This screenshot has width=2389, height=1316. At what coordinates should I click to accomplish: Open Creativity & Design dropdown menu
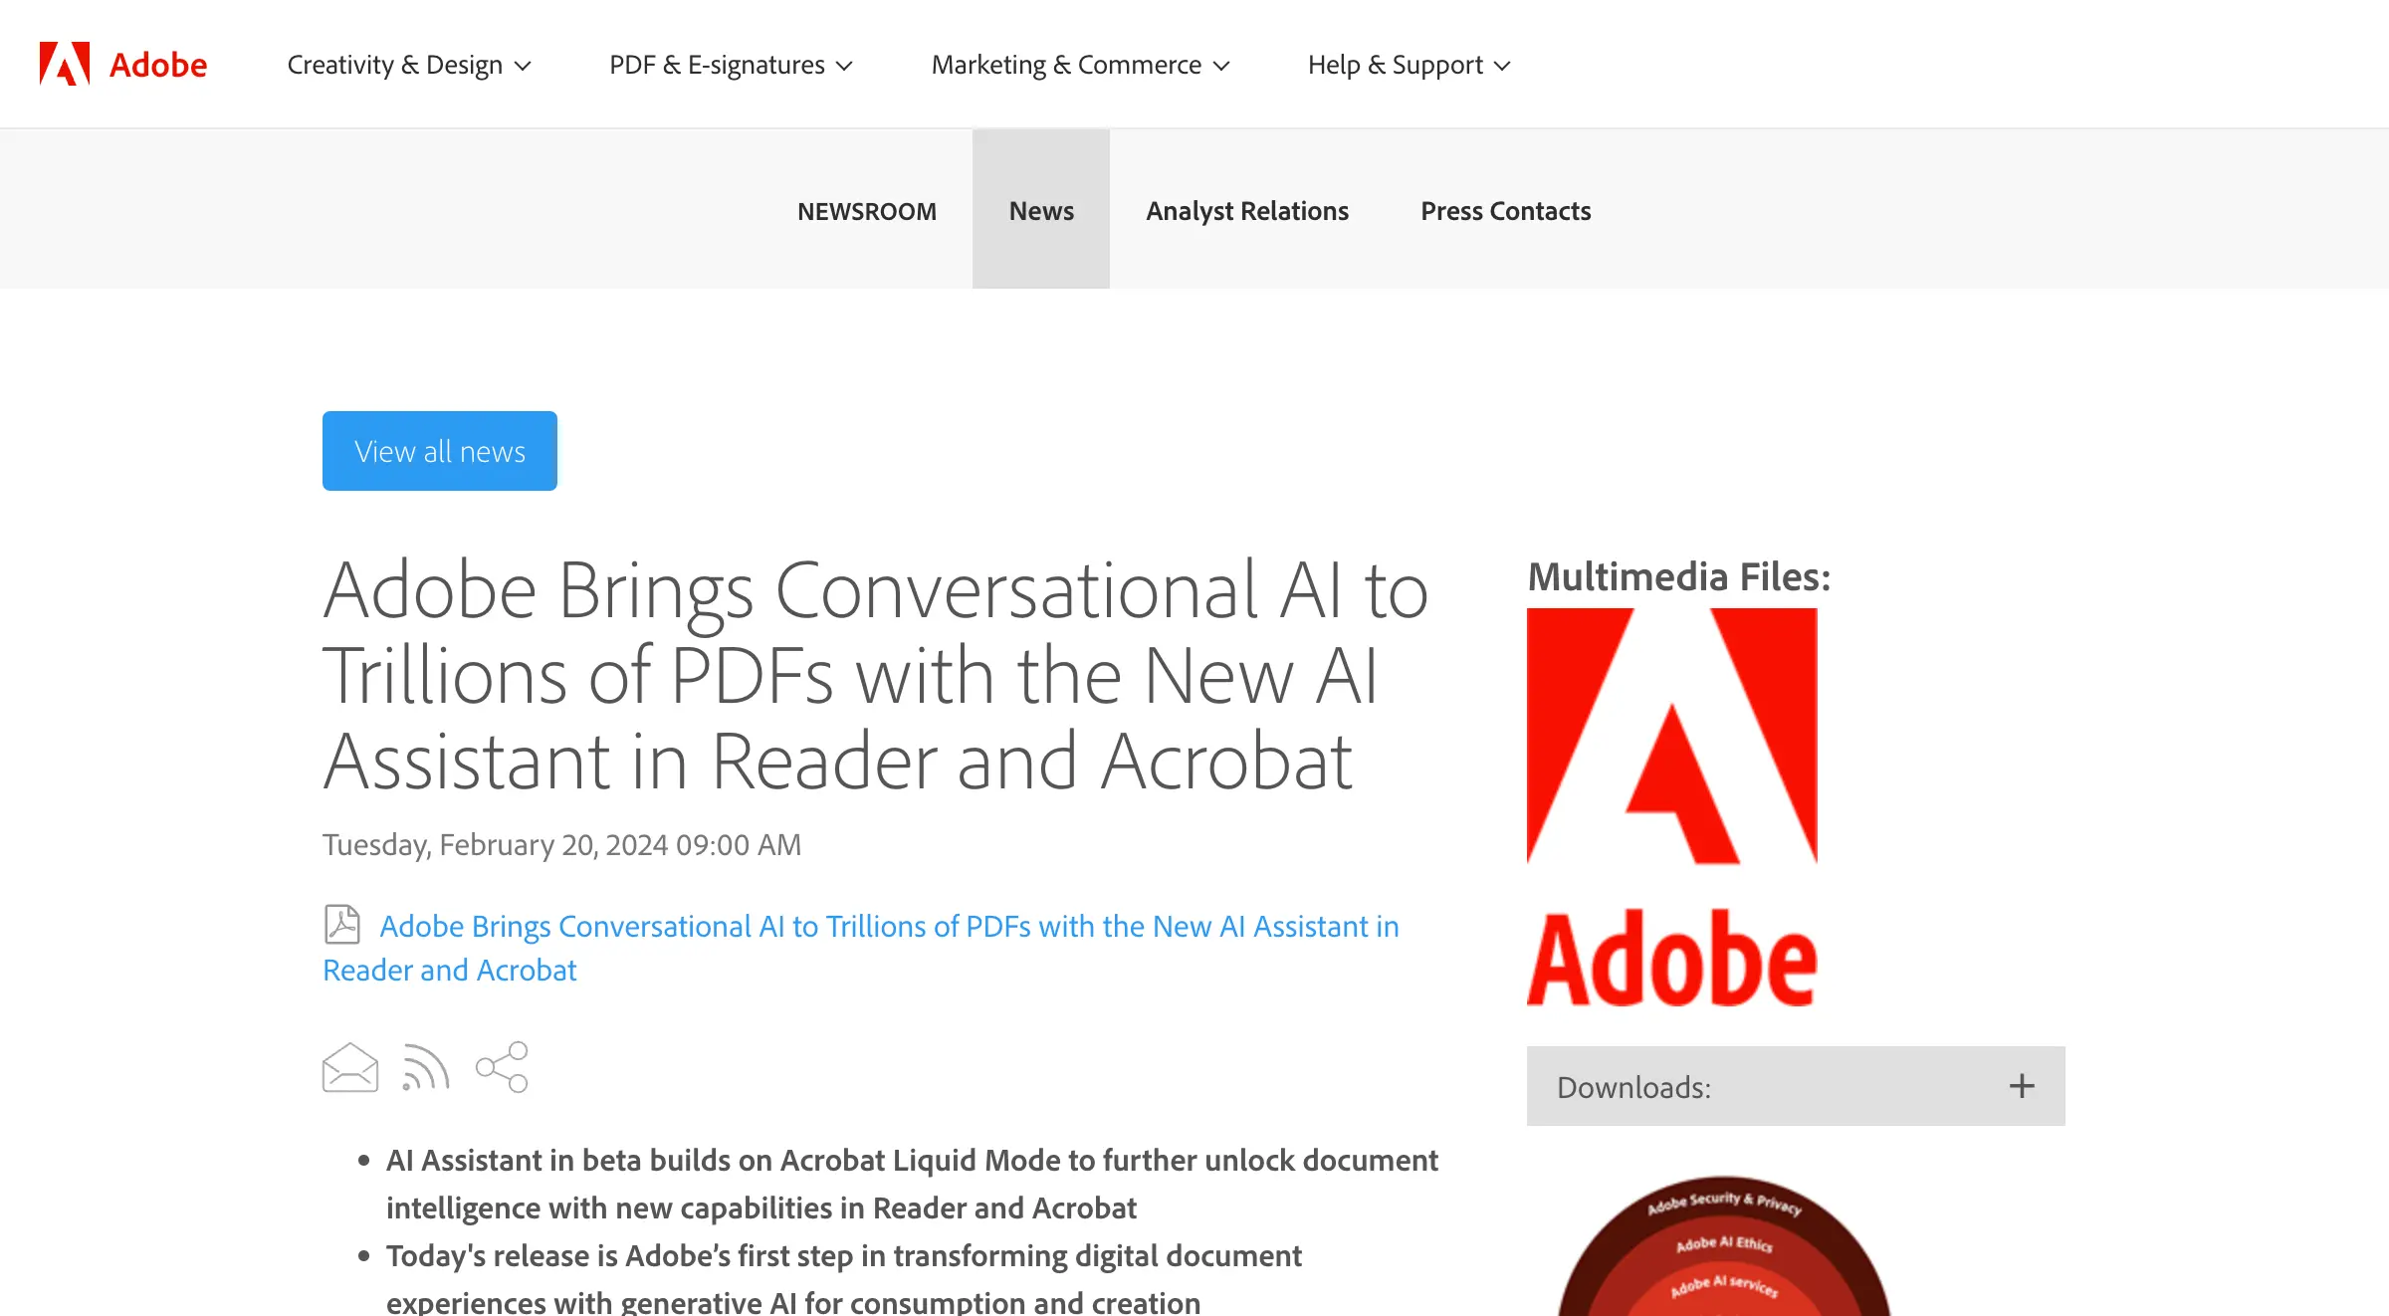tap(409, 65)
